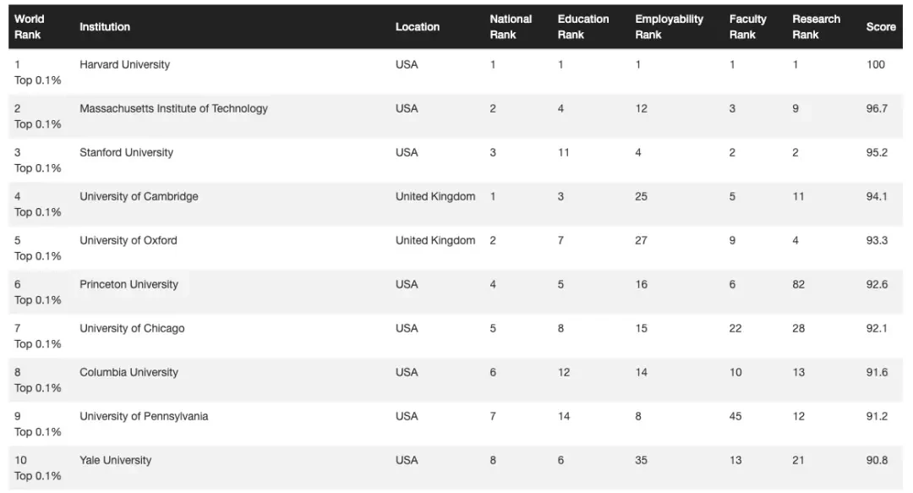Viewport: 913px width, 493px height.
Task: Open the Columbia University entry
Action: [x=128, y=372]
